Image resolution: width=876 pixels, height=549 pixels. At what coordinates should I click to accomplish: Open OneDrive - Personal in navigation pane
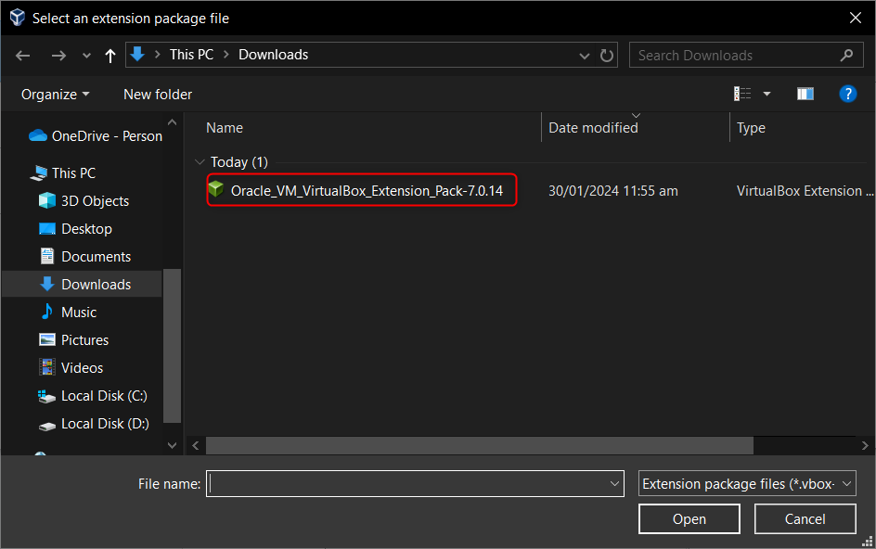[x=106, y=136]
